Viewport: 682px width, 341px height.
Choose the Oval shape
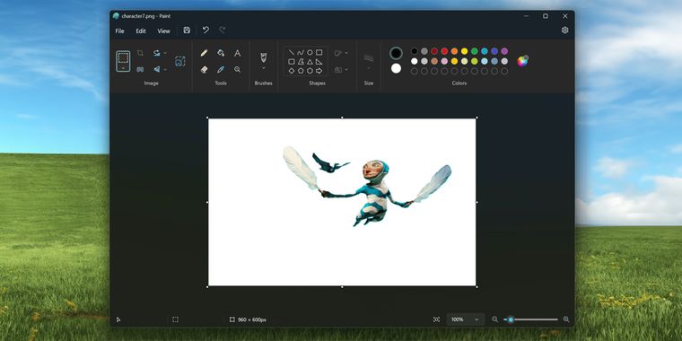310,53
